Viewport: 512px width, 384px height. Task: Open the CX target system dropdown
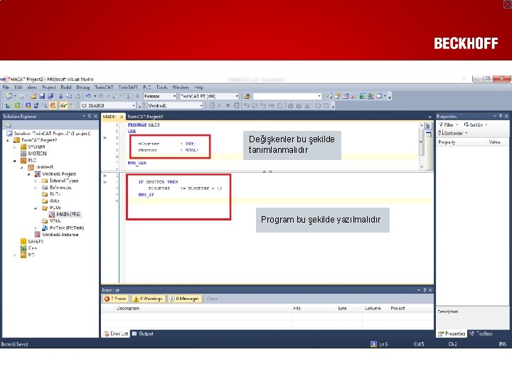click(134, 105)
